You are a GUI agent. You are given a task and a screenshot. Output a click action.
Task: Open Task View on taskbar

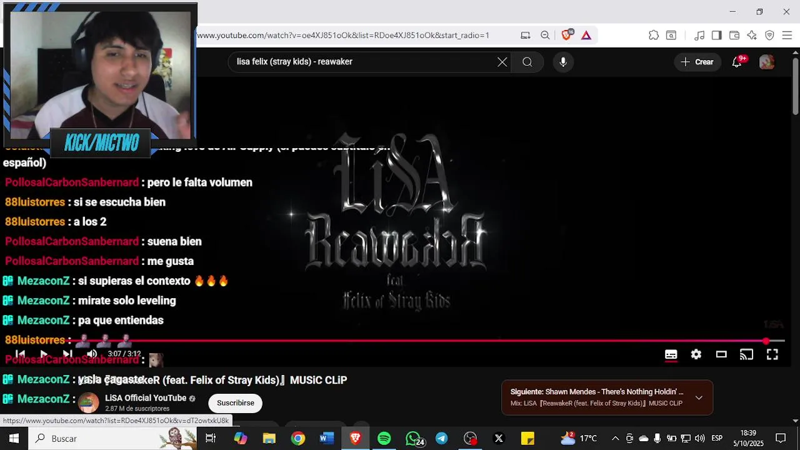211,439
